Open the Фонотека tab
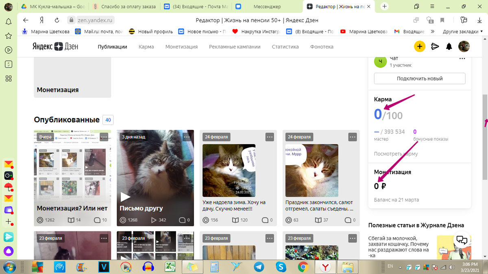This screenshot has height=274, width=488. [322, 47]
